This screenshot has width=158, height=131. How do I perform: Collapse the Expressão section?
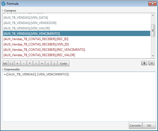point(3,70)
